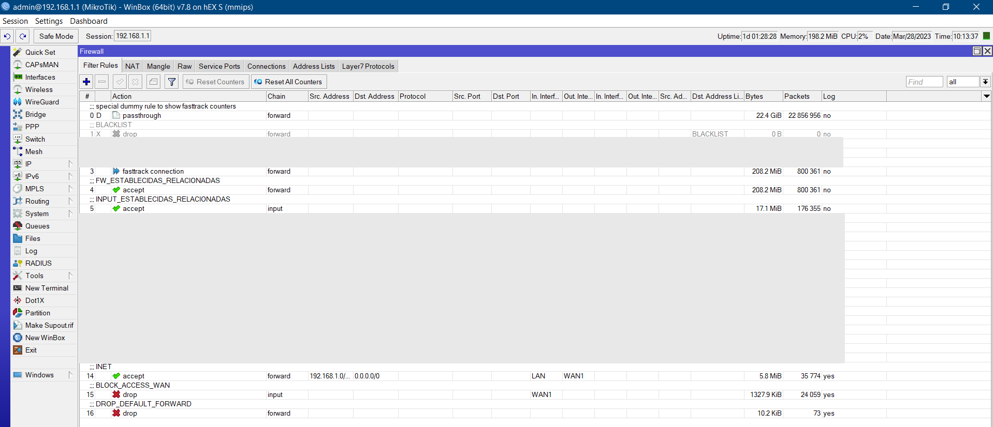
Task: Open the 'all' chain filter dropdown
Action: 985,82
